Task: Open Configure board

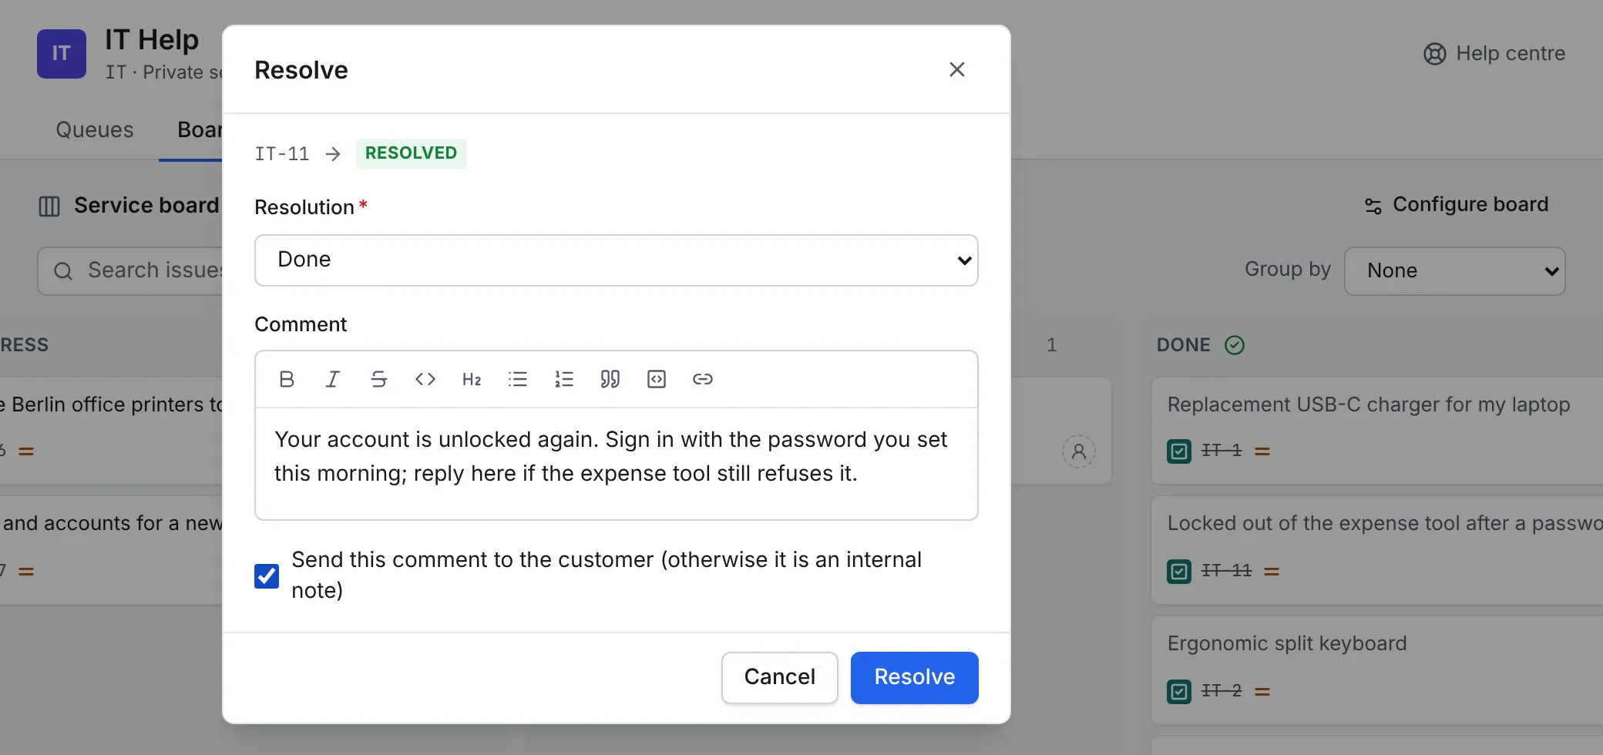Action: coord(1457,205)
